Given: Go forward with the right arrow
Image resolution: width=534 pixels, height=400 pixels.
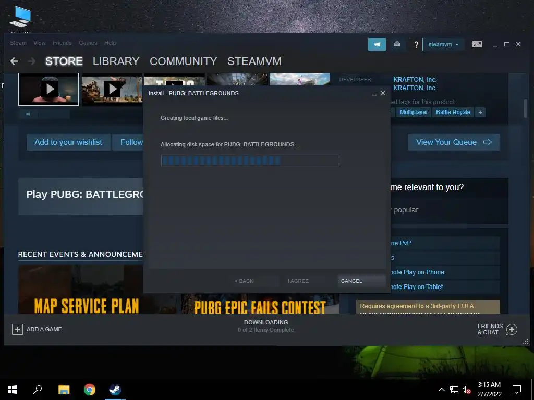Looking at the screenshot, I should pyautogui.click(x=31, y=61).
